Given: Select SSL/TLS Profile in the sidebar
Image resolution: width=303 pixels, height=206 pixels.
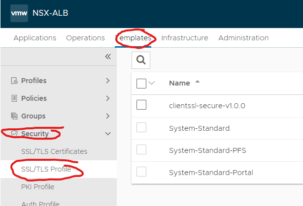Looking at the screenshot, I should pyautogui.click(x=46, y=169).
